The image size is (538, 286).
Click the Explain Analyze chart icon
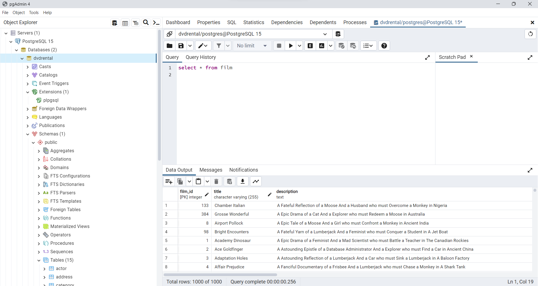(322, 46)
